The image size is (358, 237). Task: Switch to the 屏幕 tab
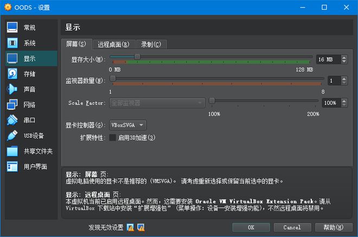(76, 44)
